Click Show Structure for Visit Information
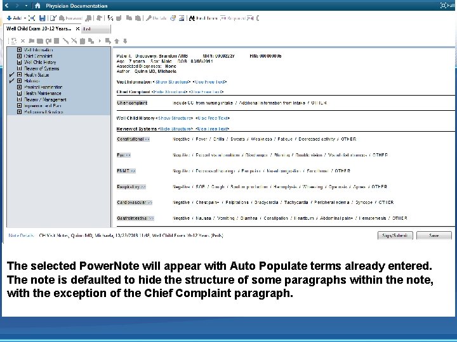The width and height of the screenshot is (457, 342). tap(171, 82)
